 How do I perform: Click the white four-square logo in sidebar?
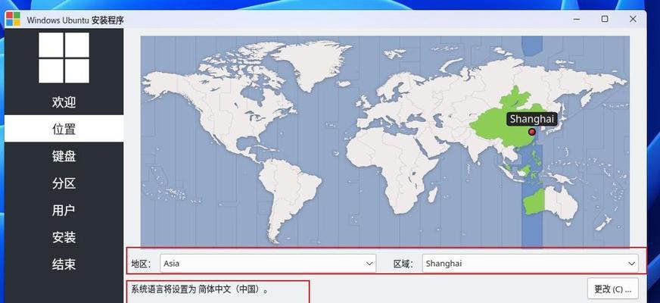(64, 58)
